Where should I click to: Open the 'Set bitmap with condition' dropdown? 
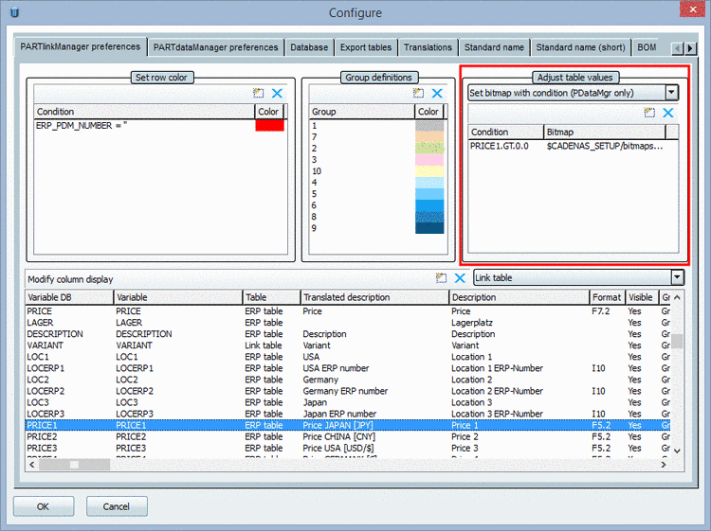point(671,93)
